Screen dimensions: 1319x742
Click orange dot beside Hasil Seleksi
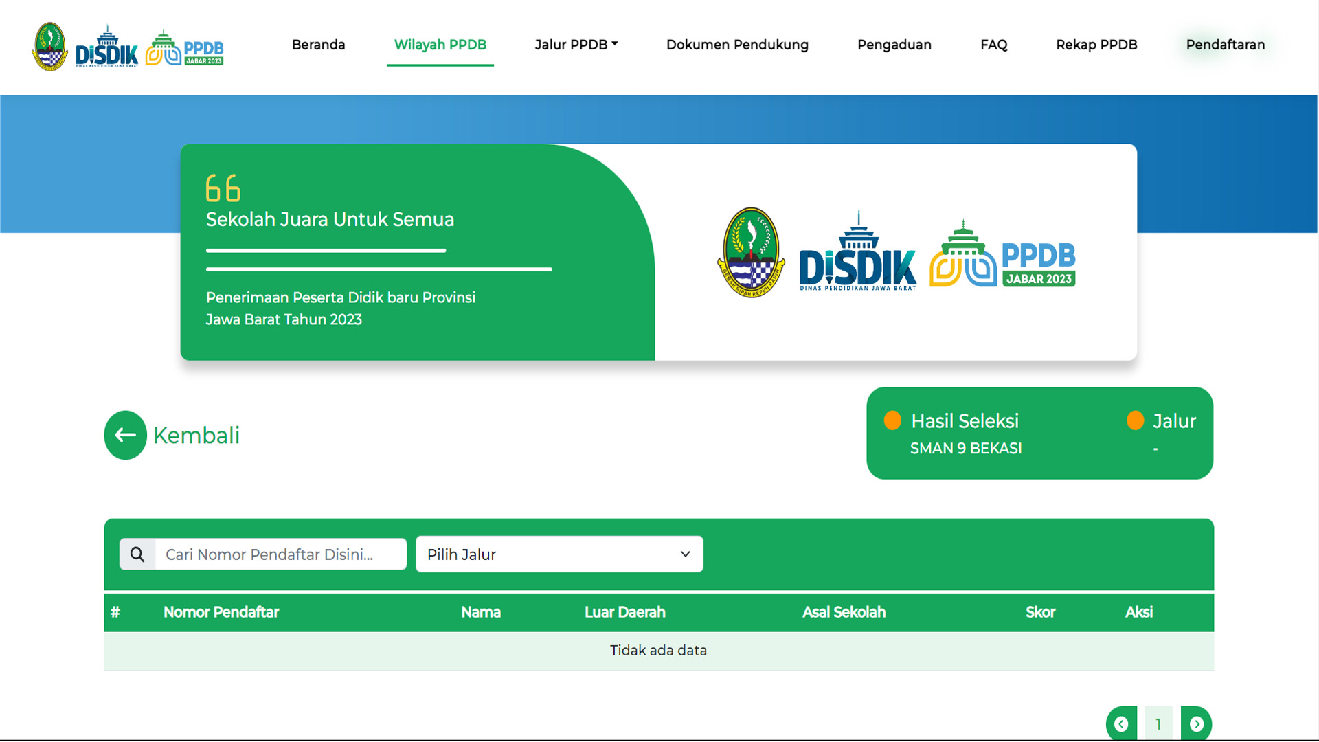pos(892,420)
